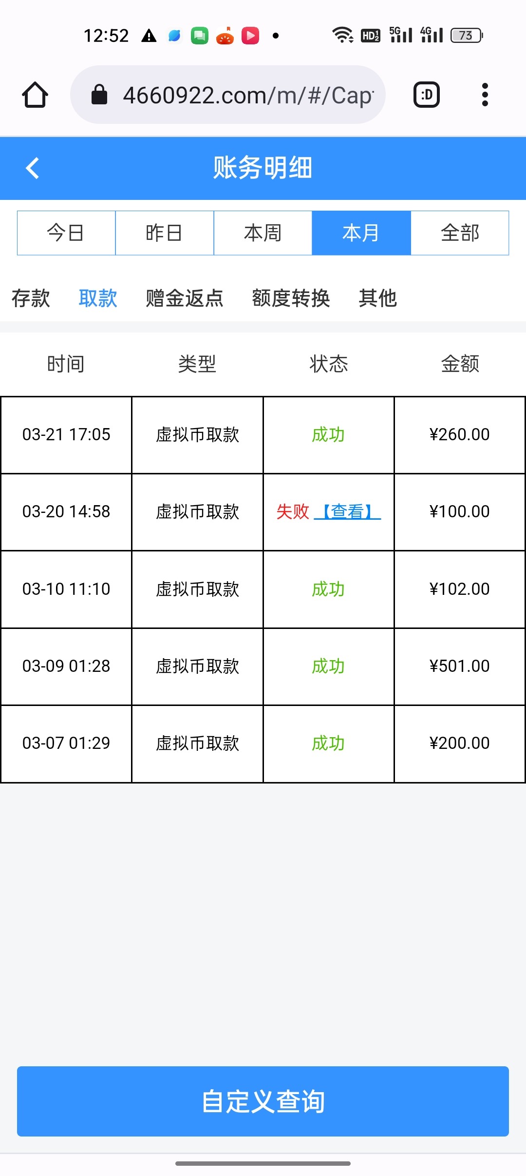Tap the Wi-Fi status icon
Viewport: 526px width, 1176px height.
342,35
